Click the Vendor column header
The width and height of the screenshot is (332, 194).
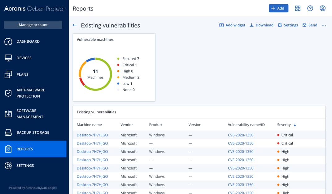click(x=127, y=125)
